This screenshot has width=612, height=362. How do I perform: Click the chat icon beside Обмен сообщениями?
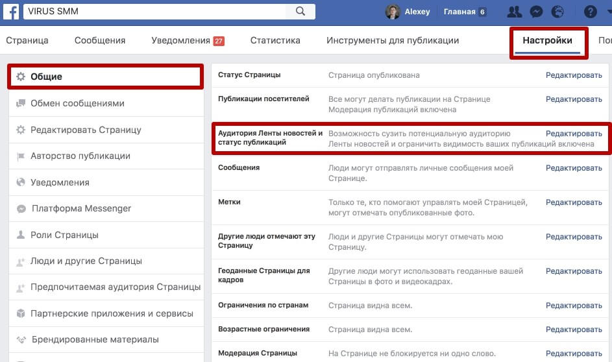[x=21, y=103]
